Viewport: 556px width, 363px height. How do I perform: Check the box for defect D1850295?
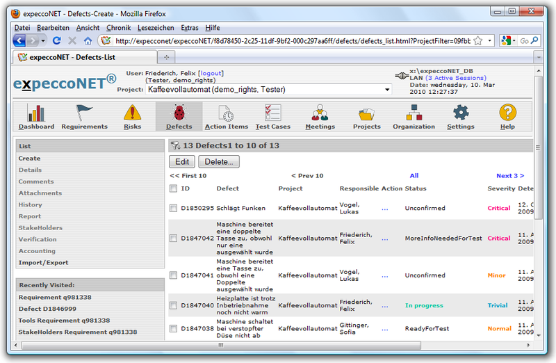coord(173,209)
